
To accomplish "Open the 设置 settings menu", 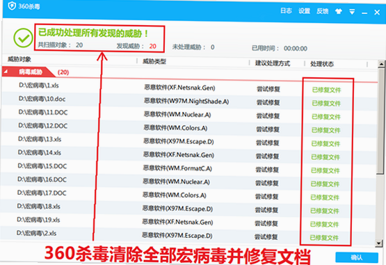I will (x=304, y=11).
